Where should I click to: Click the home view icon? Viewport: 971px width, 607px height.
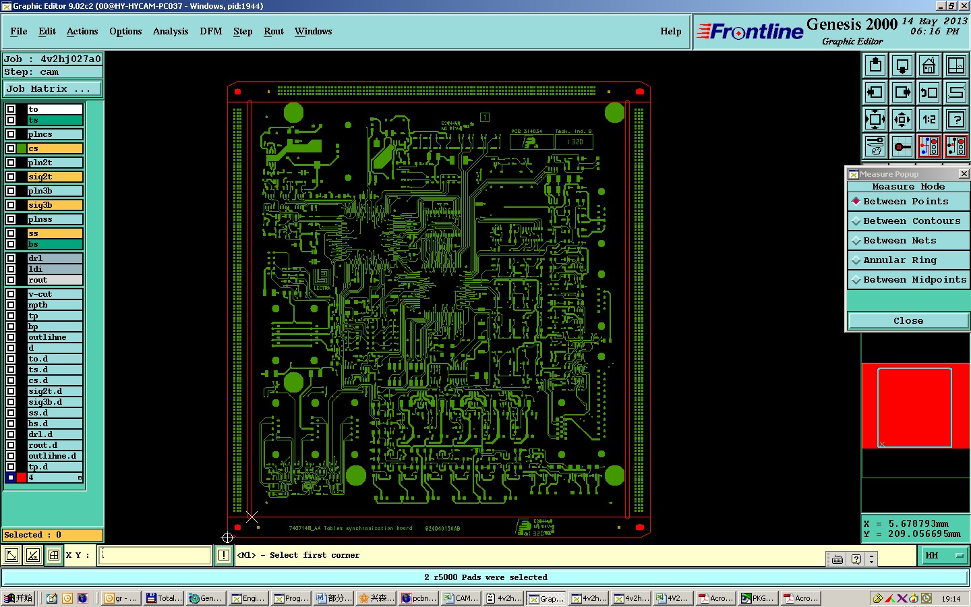pos(929,65)
